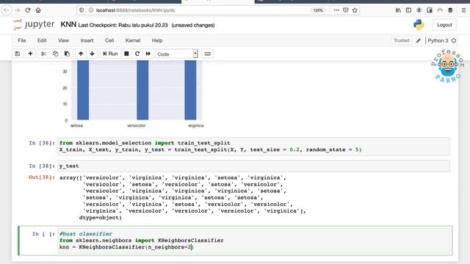Image resolution: width=470 pixels, height=264 pixels.
Task: Click the Python 3 kernel indicator
Action: [x=441, y=40]
